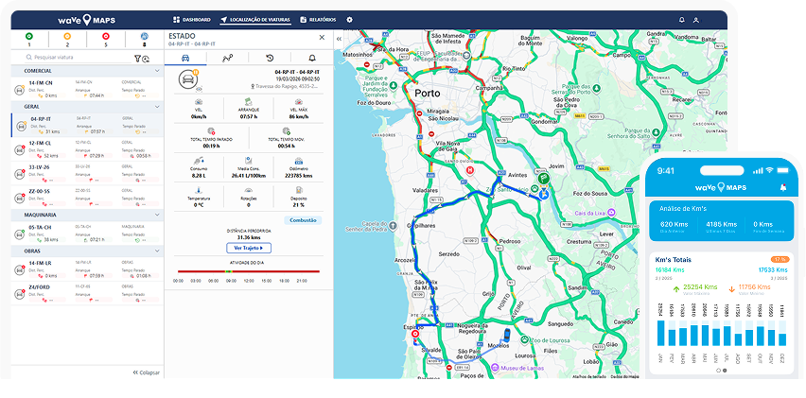Image resolution: width=806 pixels, height=398 pixels.
Task: Click Colapsar to collapse the sidebar
Action: click(146, 372)
